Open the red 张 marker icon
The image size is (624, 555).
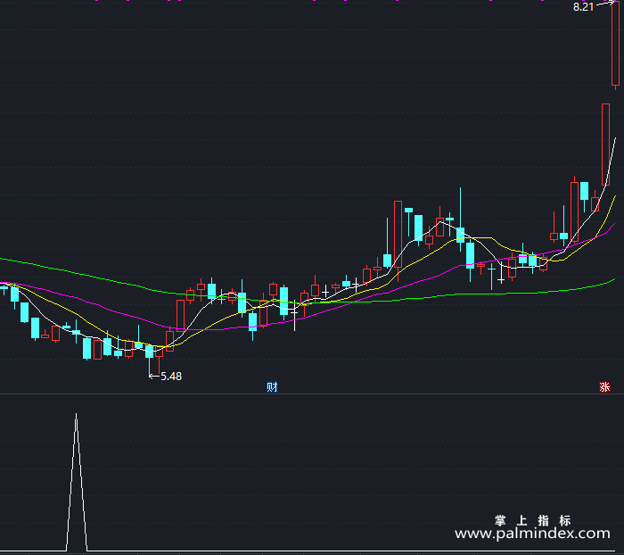605,387
